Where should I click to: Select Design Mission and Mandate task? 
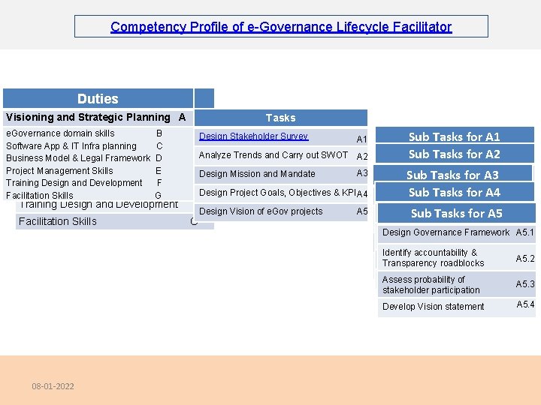pyautogui.click(x=281, y=174)
